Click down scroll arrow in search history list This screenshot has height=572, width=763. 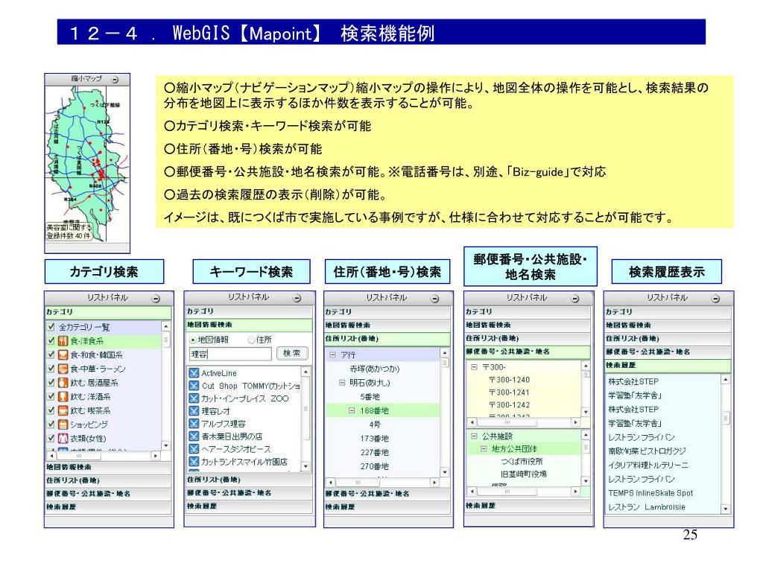[726, 509]
